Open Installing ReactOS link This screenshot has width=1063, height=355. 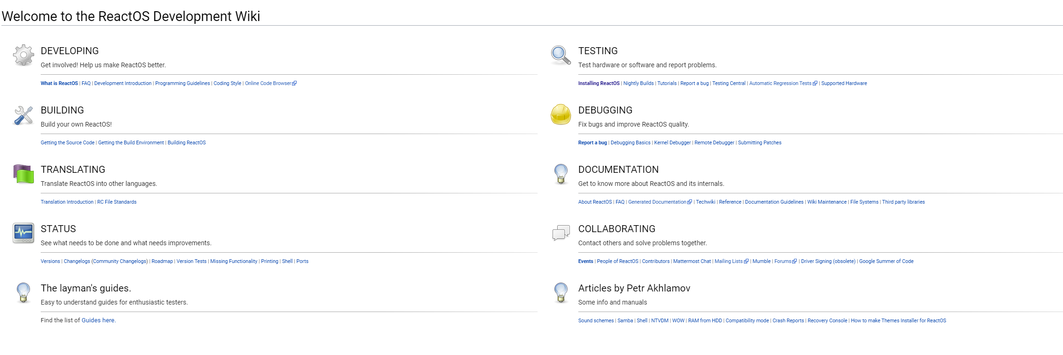[599, 83]
